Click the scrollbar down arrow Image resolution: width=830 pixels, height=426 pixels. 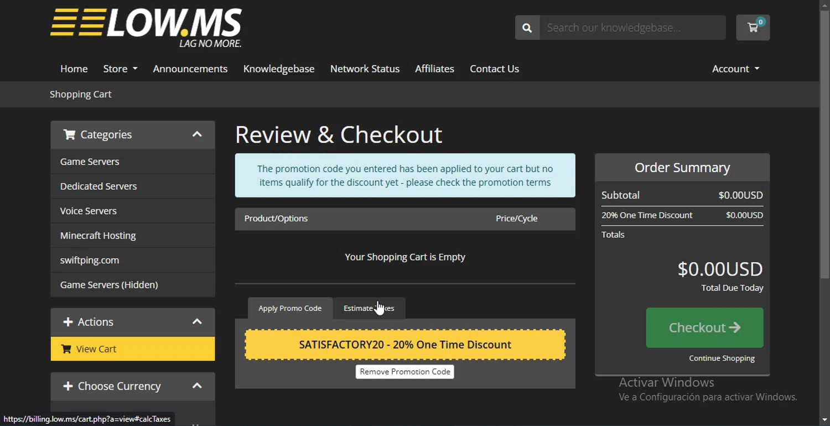(x=824, y=421)
